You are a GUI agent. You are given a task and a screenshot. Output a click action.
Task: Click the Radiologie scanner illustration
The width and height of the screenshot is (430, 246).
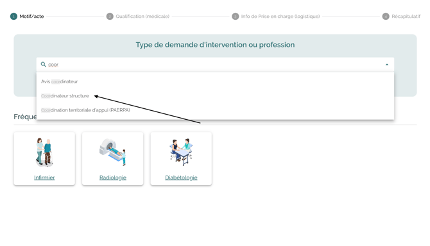click(113, 152)
